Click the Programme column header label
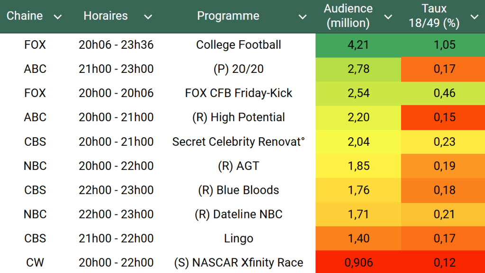Image resolution: width=485 pixels, height=273 pixels. [228, 16]
